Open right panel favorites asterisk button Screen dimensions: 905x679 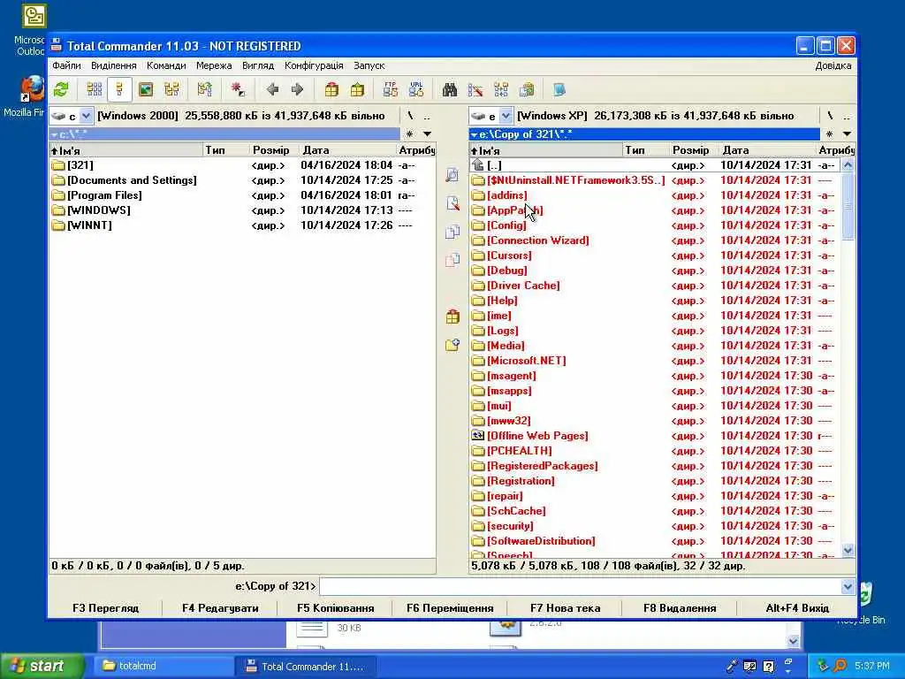click(829, 134)
